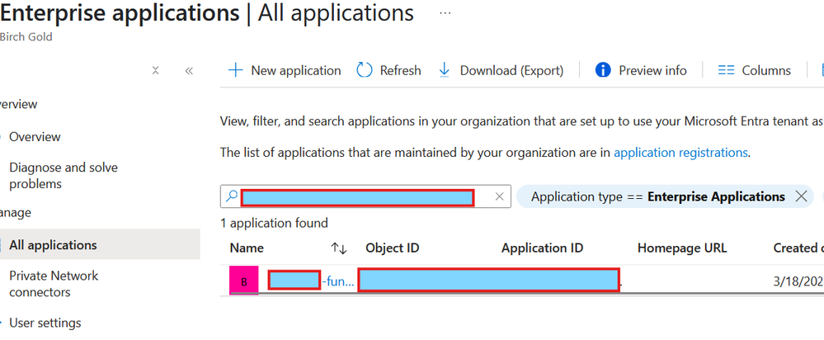Click the search magnifier icon

(231, 196)
